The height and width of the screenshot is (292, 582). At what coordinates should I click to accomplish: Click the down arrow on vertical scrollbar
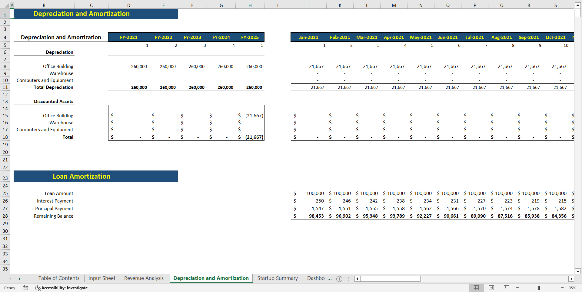(578, 271)
